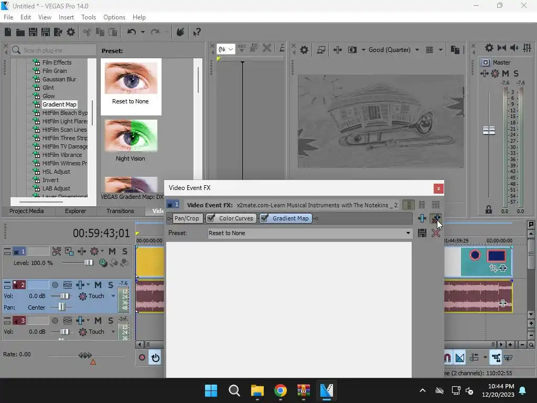The height and width of the screenshot is (403, 537).
Task: Lock the Master fader channels
Action: pos(488,210)
